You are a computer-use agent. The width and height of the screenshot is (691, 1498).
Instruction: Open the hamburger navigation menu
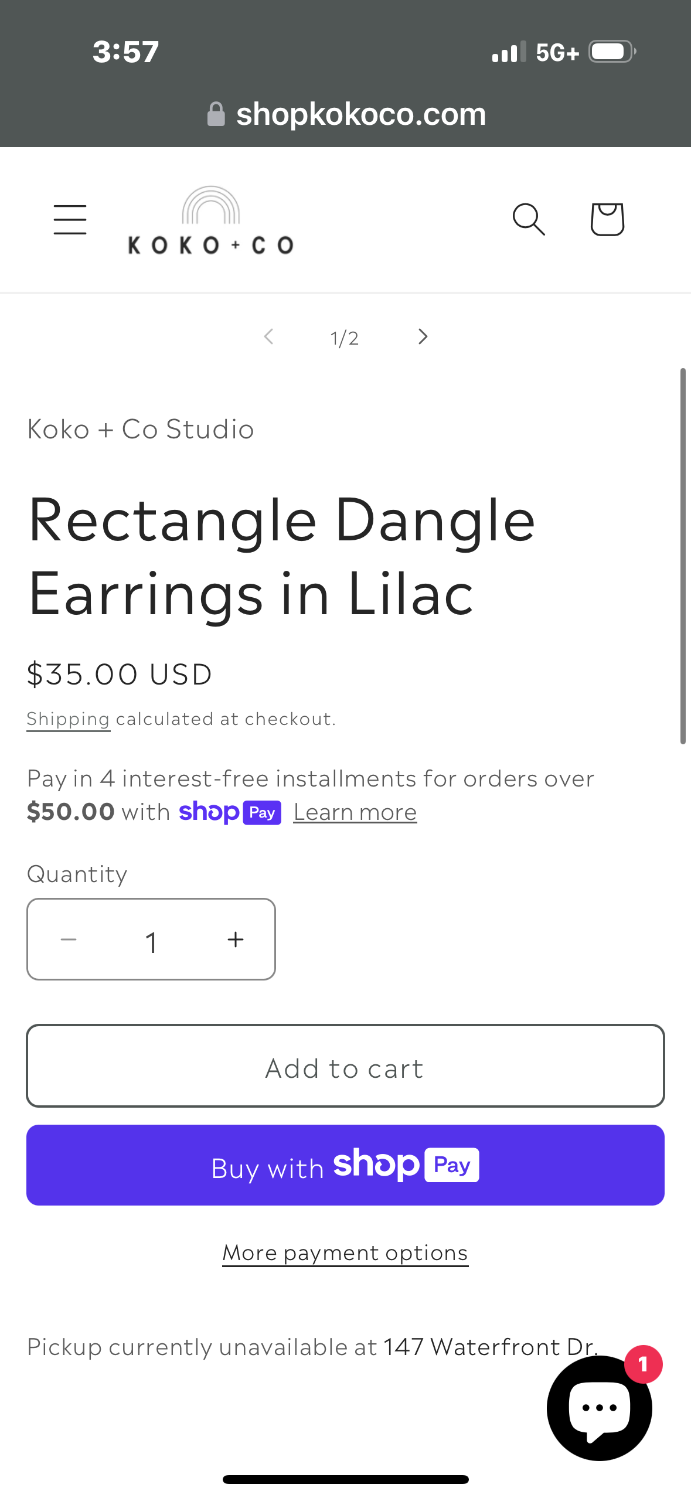tap(69, 220)
